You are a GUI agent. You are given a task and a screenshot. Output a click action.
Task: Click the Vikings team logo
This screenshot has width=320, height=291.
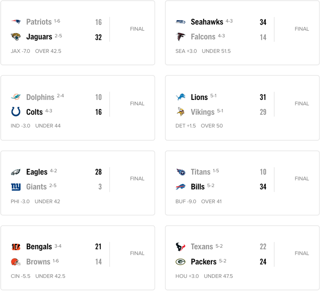[180, 112]
